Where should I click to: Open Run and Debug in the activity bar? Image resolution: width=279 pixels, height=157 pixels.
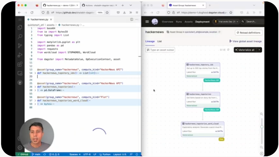[x=20, y=55]
